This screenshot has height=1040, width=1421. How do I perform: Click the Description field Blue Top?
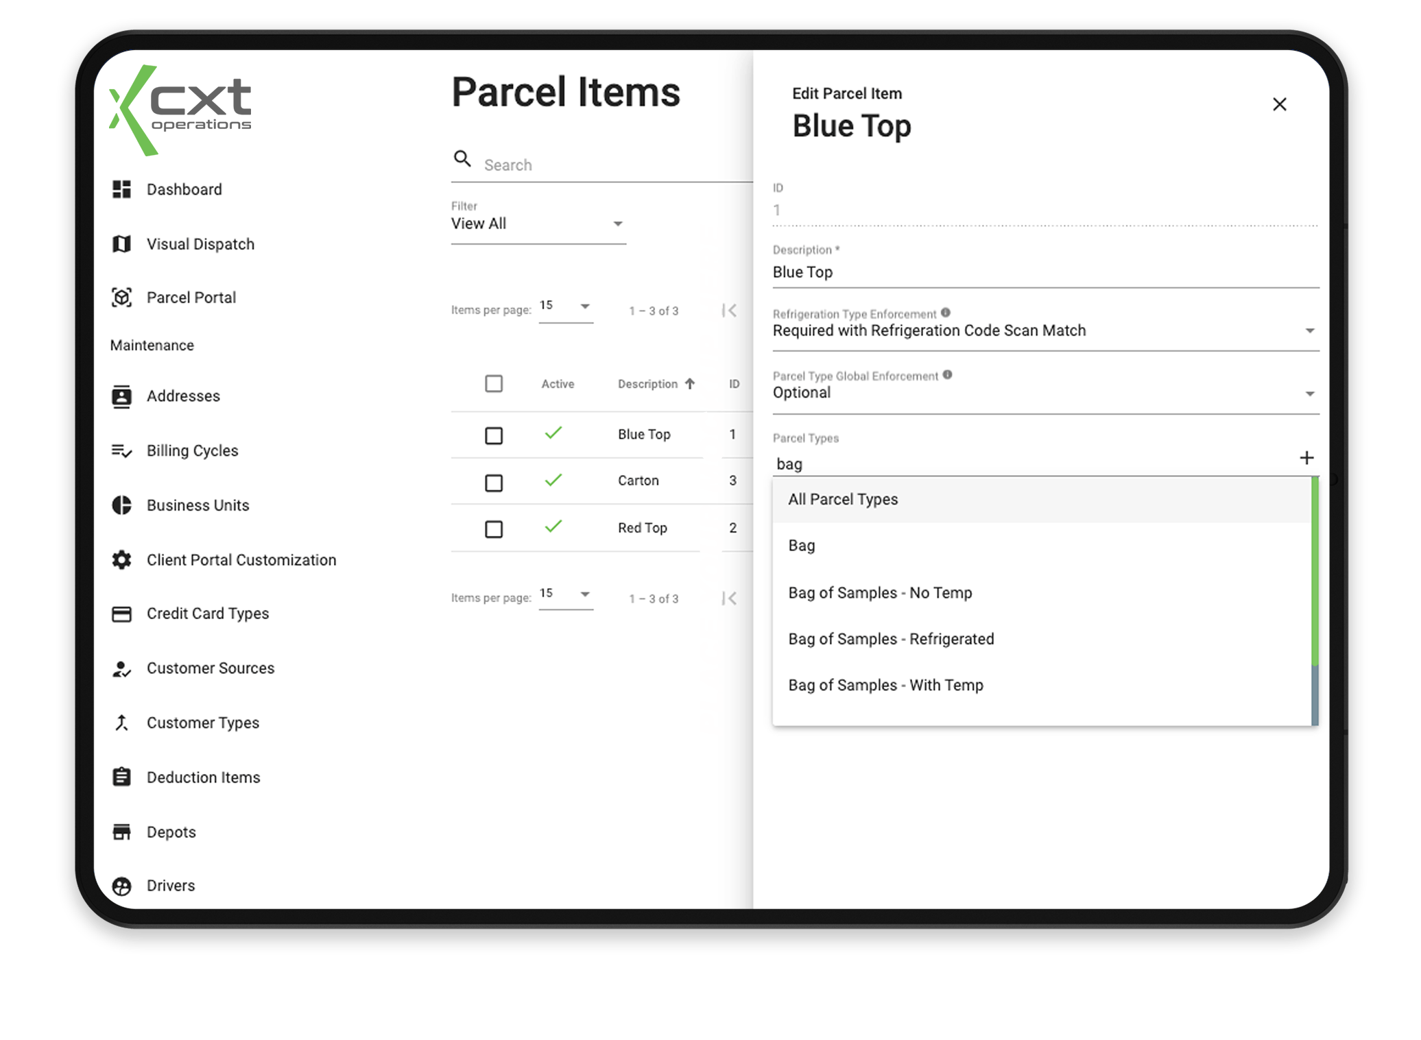[x=1045, y=272]
